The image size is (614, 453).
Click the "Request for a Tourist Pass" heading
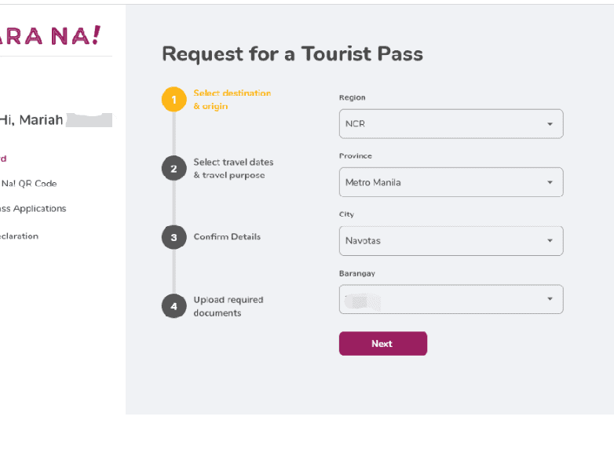coord(292,54)
